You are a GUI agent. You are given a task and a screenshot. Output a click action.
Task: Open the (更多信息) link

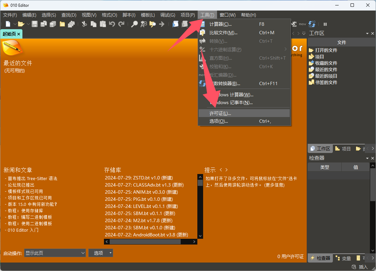274,185
